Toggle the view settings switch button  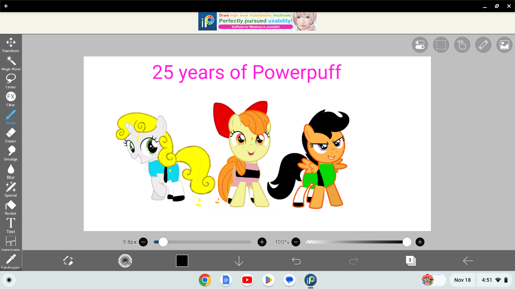point(420,45)
